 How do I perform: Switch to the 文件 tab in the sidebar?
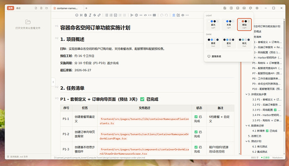point(10,8)
